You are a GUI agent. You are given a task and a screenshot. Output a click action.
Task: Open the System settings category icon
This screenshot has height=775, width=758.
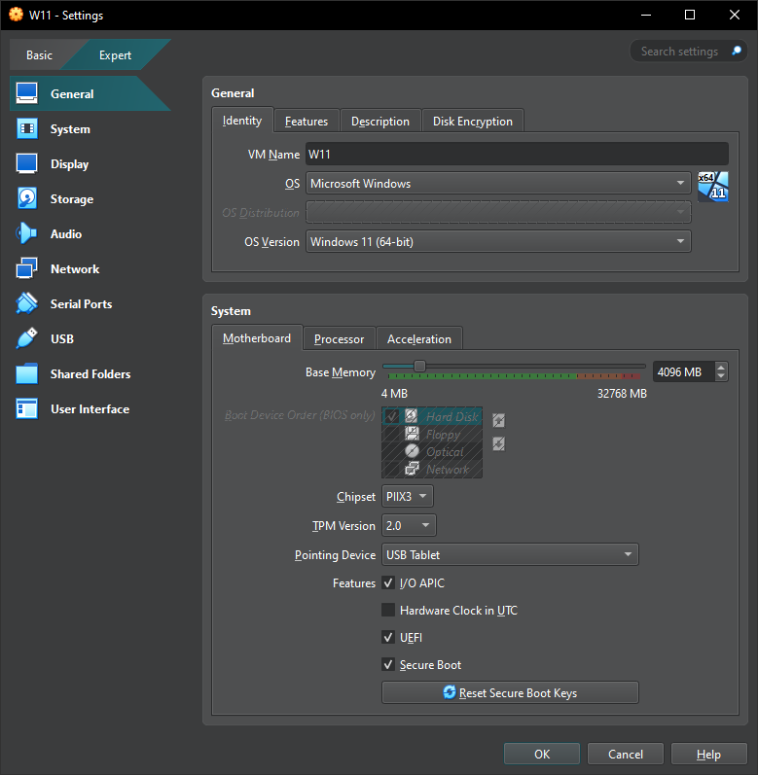coord(27,129)
